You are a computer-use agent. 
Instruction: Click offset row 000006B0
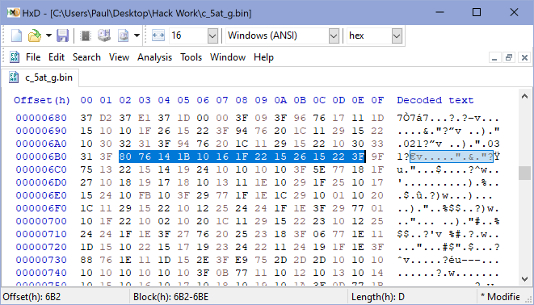click(x=41, y=157)
